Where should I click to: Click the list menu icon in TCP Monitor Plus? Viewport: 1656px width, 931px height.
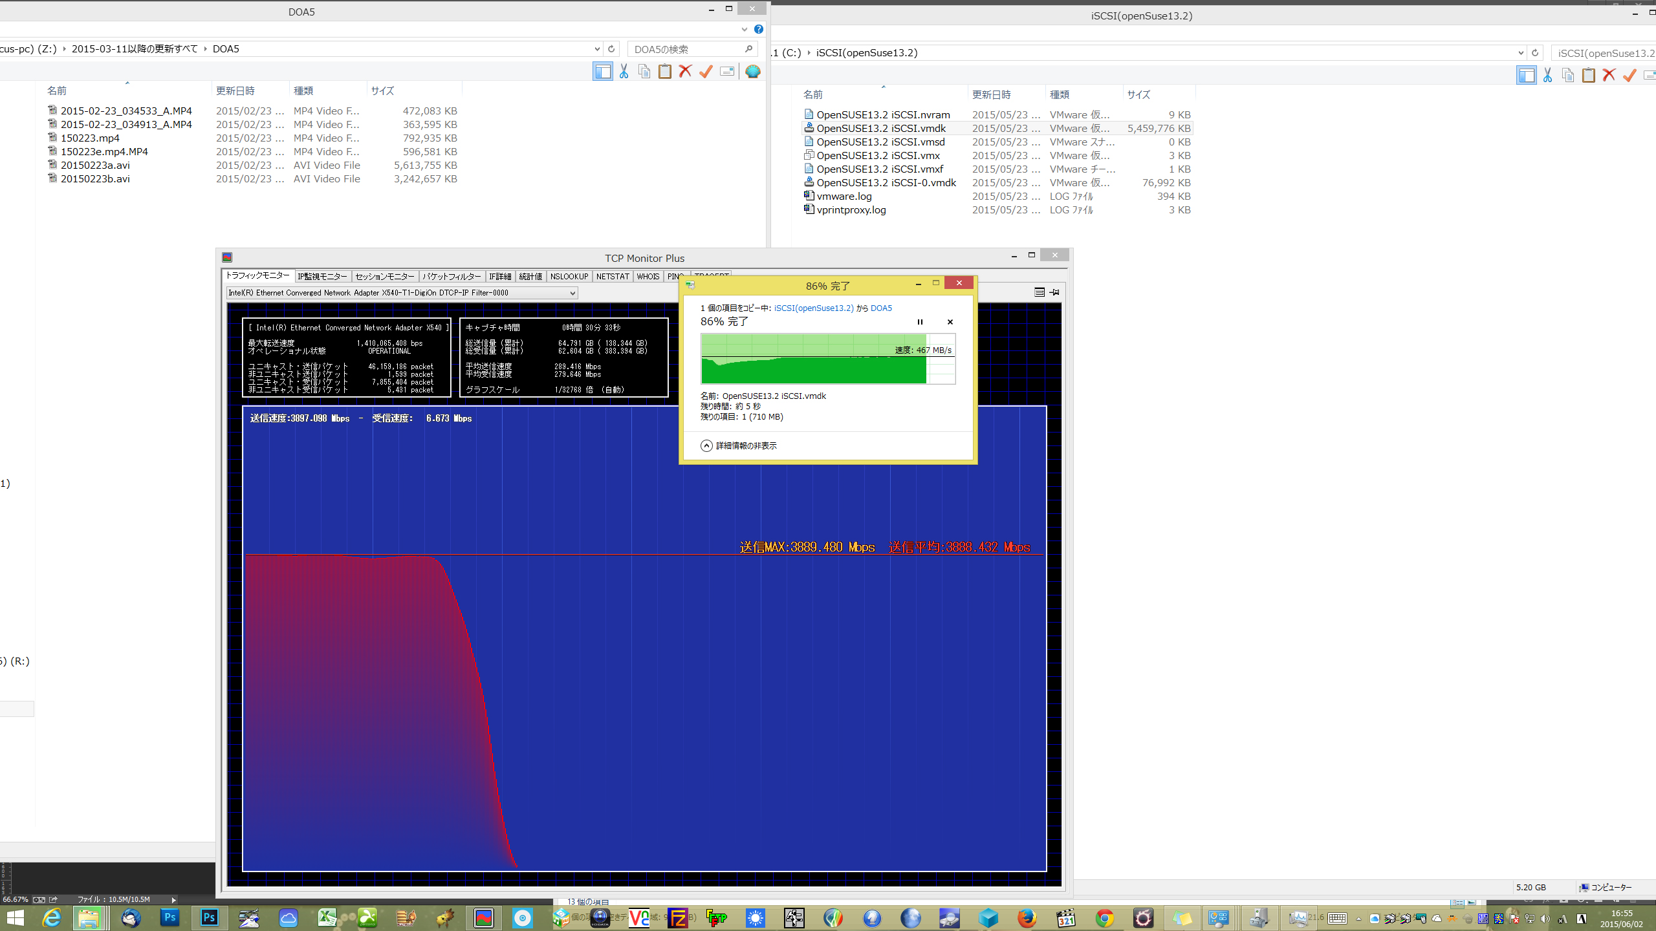click(1039, 292)
